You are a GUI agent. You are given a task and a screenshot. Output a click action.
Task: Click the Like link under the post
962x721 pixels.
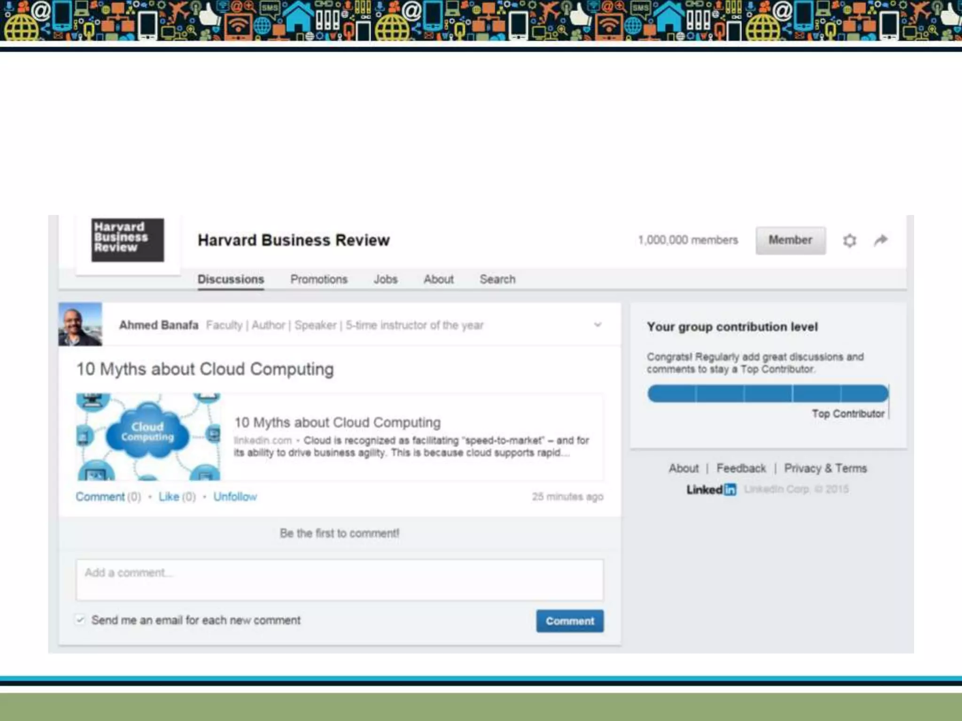(169, 497)
